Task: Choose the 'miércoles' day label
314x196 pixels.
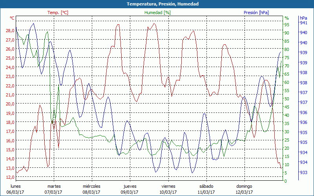Action: 91,186
